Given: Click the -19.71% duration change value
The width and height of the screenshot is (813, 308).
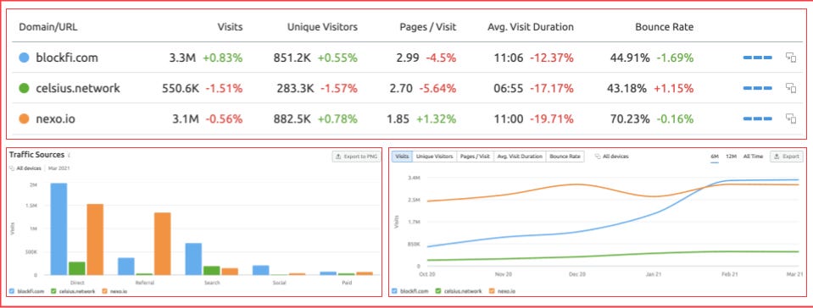Looking at the screenshot, I should 552,119.
